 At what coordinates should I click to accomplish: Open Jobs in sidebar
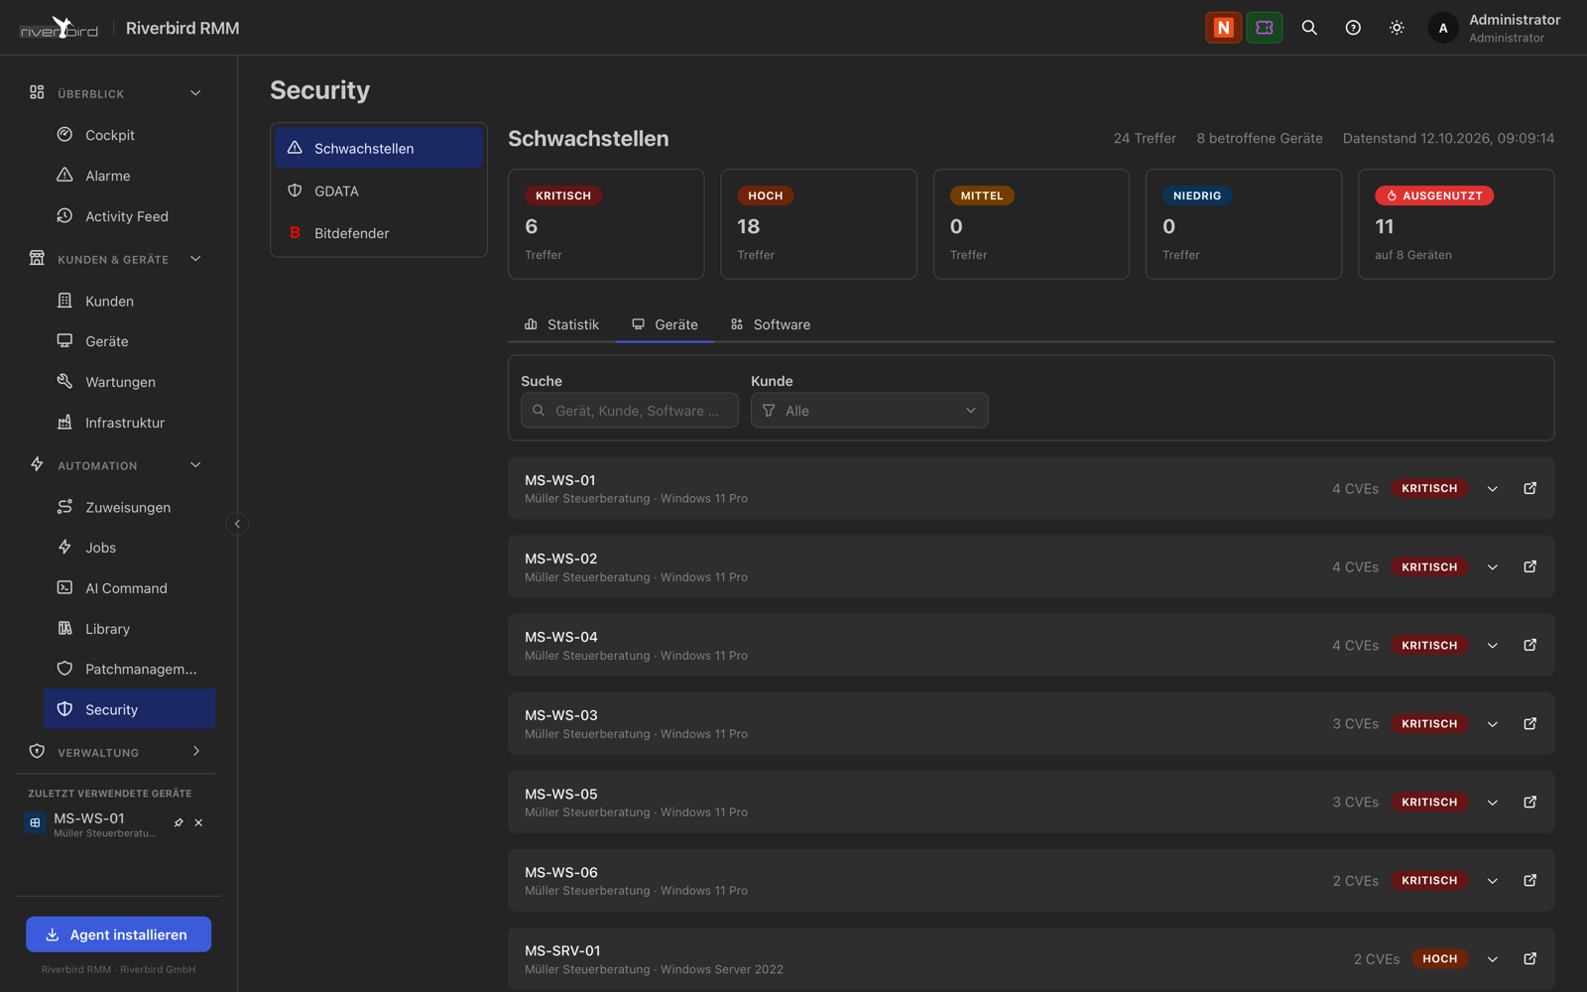[130, 548]
